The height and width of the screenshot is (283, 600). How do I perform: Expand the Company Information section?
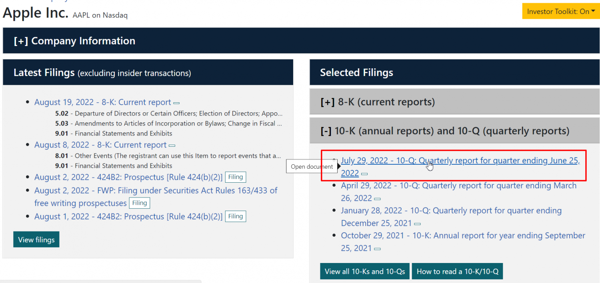pos(74,41)
